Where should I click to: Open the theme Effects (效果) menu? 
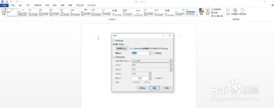215,13
